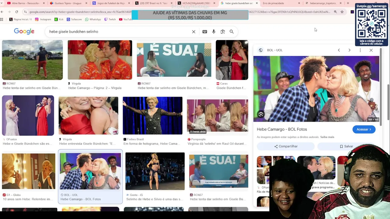Switch to Erro de privacidade tab
The width and height of the screenshot is (390, 219).
(x=273, y=3)
